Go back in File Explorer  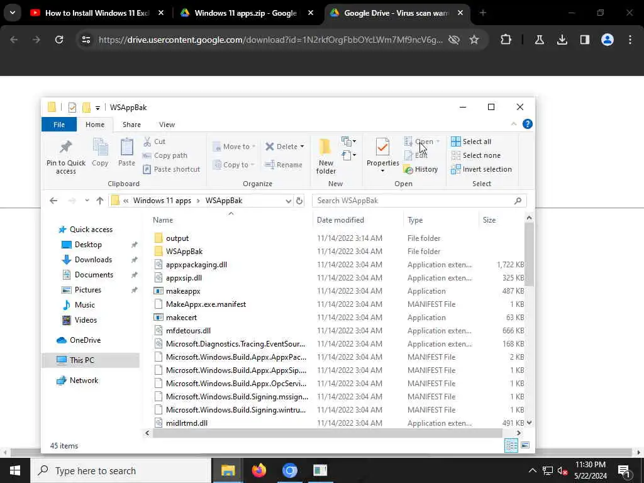[x=53, y=201]
